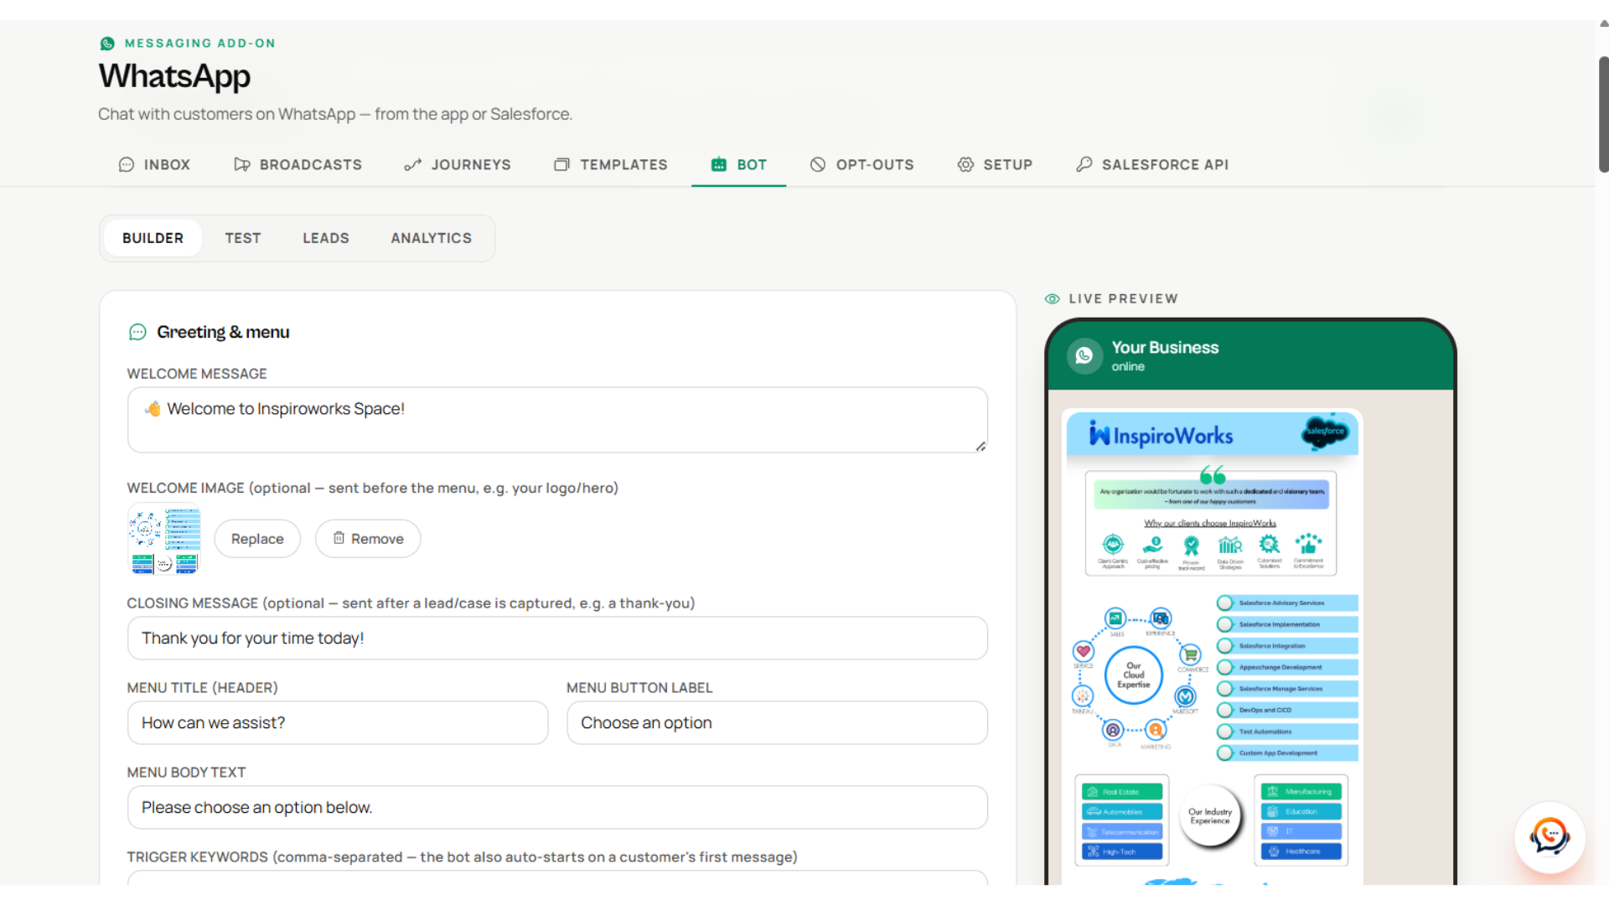Viewport: 1609px width, 905px height.
Task: Click the 'MESSAGING ADD-ON' label
Action: 199,44
